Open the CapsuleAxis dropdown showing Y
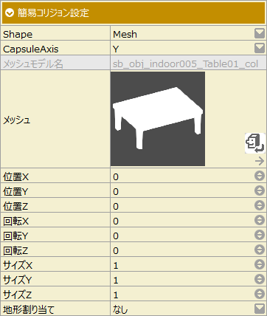The width and height of the screenshot is (267, 316). (260, 49)
